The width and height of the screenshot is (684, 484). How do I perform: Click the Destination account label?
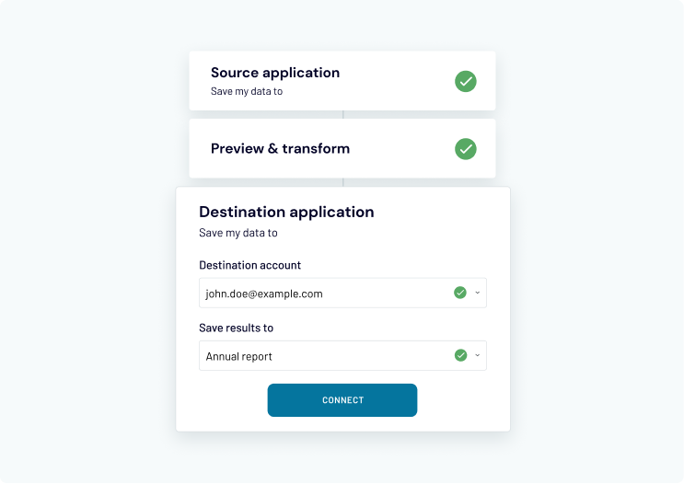click(x=249, y=265)
